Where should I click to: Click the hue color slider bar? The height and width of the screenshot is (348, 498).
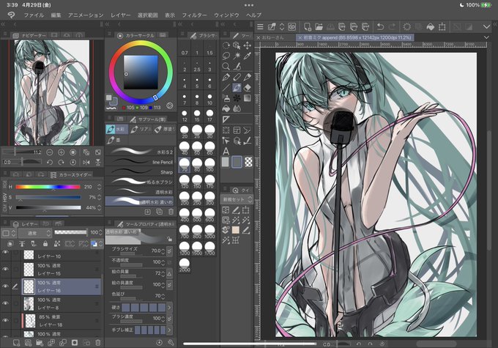click(48, 187)
